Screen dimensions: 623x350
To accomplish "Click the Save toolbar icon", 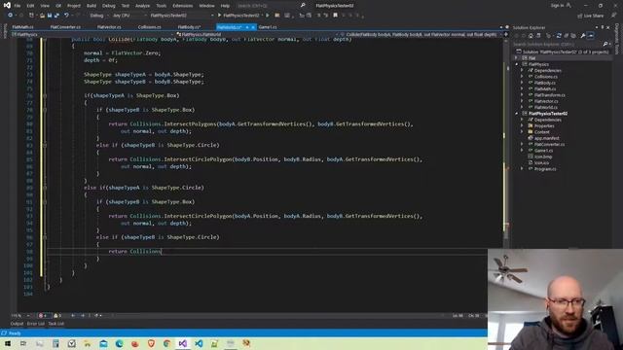I will pyautogui.click(x=50, y=16).
